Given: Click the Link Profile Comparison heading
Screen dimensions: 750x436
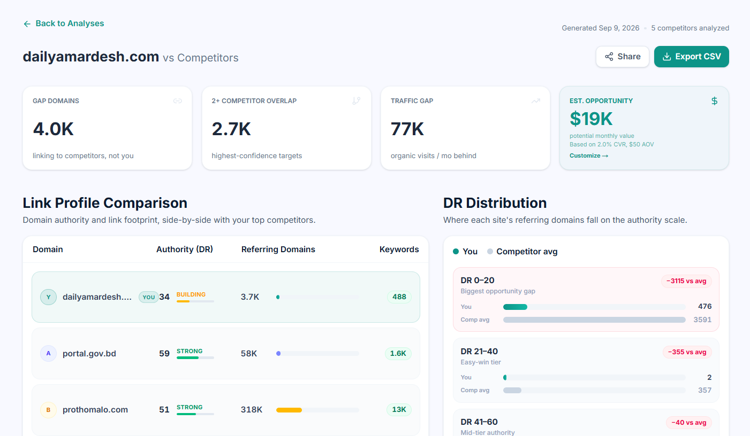Looking at the screenshot, I should point(105,203).
